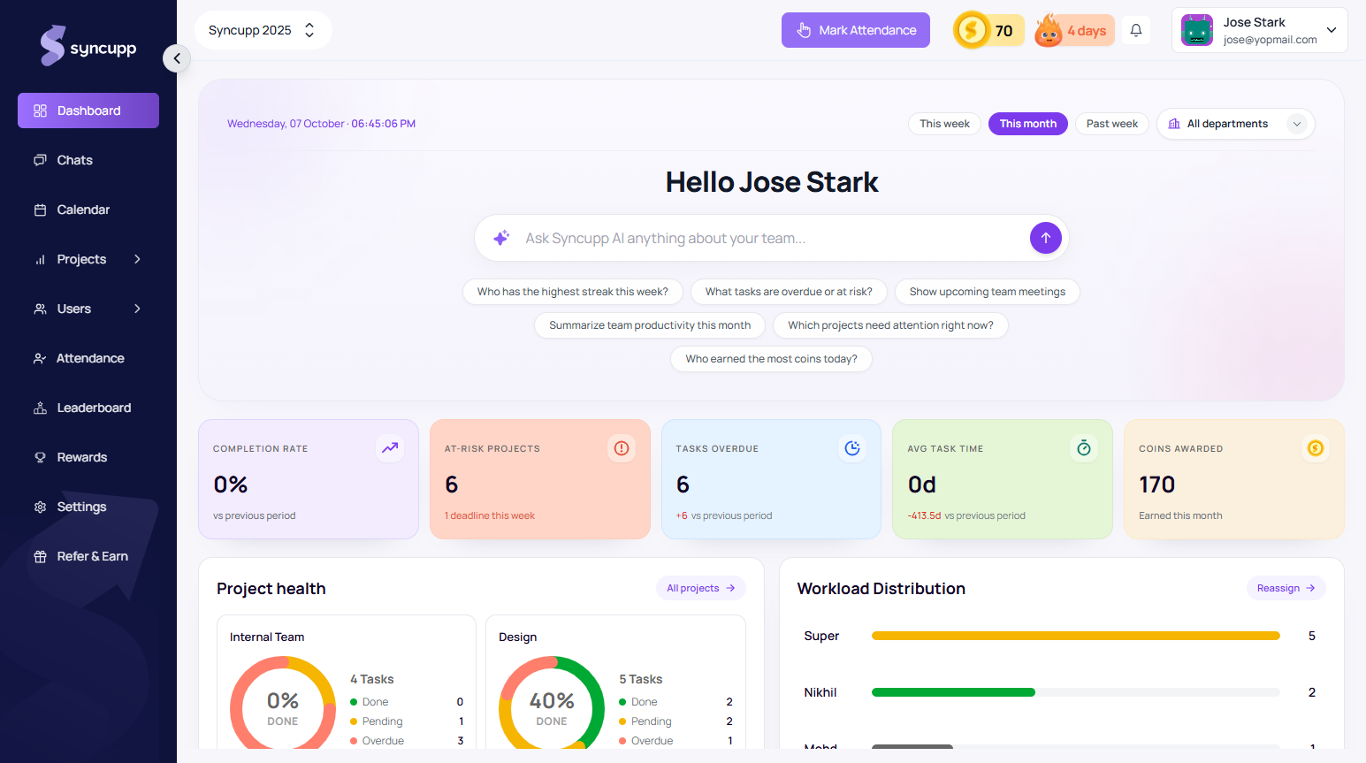Viewport: 1366px width, 763px height.
Task: Open the Leaderboard page
Action: click(x=88, y=408)
